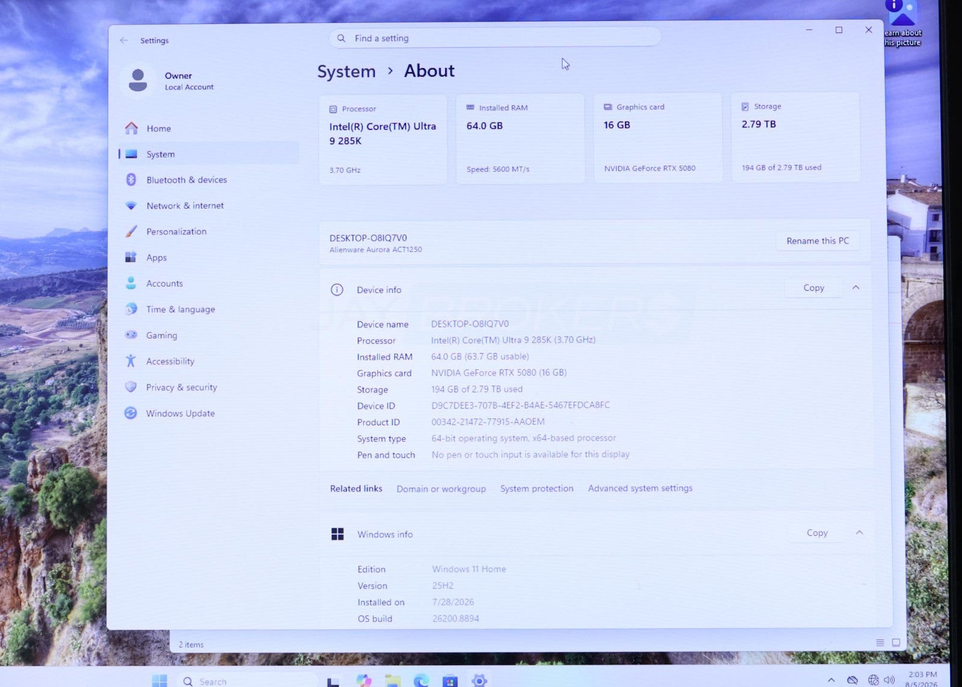962x687 pixels.
Task: Click '2 items' in File Explorer status bar
Action: coord(191,644)
